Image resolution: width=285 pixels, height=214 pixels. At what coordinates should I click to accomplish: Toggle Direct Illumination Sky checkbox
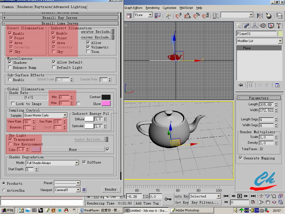[x=11, y=51]
